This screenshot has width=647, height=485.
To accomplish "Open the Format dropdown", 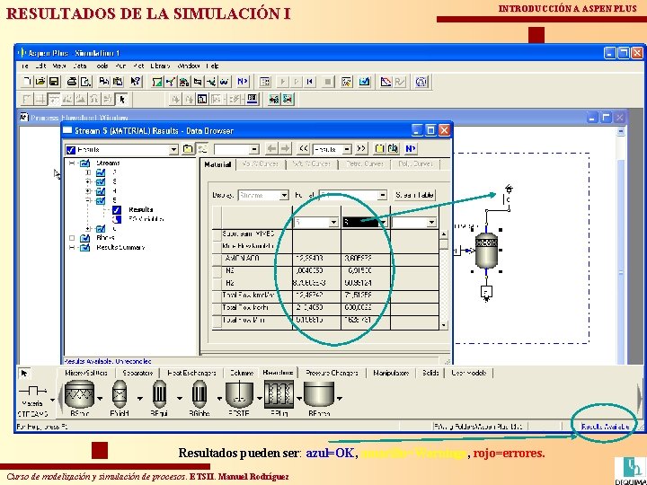I will pos(383,195).
